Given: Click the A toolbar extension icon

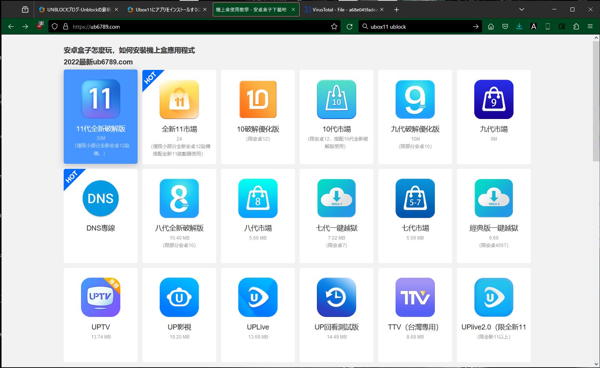Looking at the screenshot, I should [x=534, y=27].
